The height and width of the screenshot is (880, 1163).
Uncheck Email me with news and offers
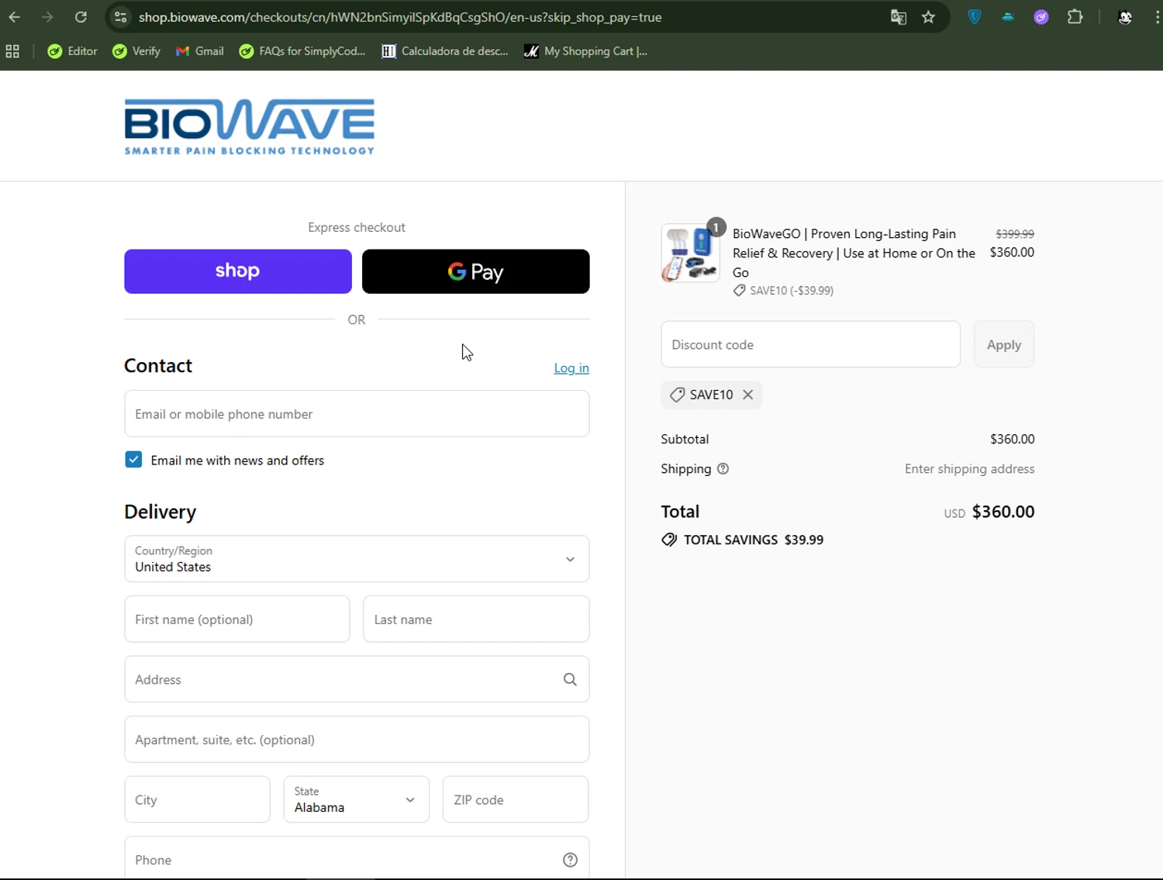133,460
